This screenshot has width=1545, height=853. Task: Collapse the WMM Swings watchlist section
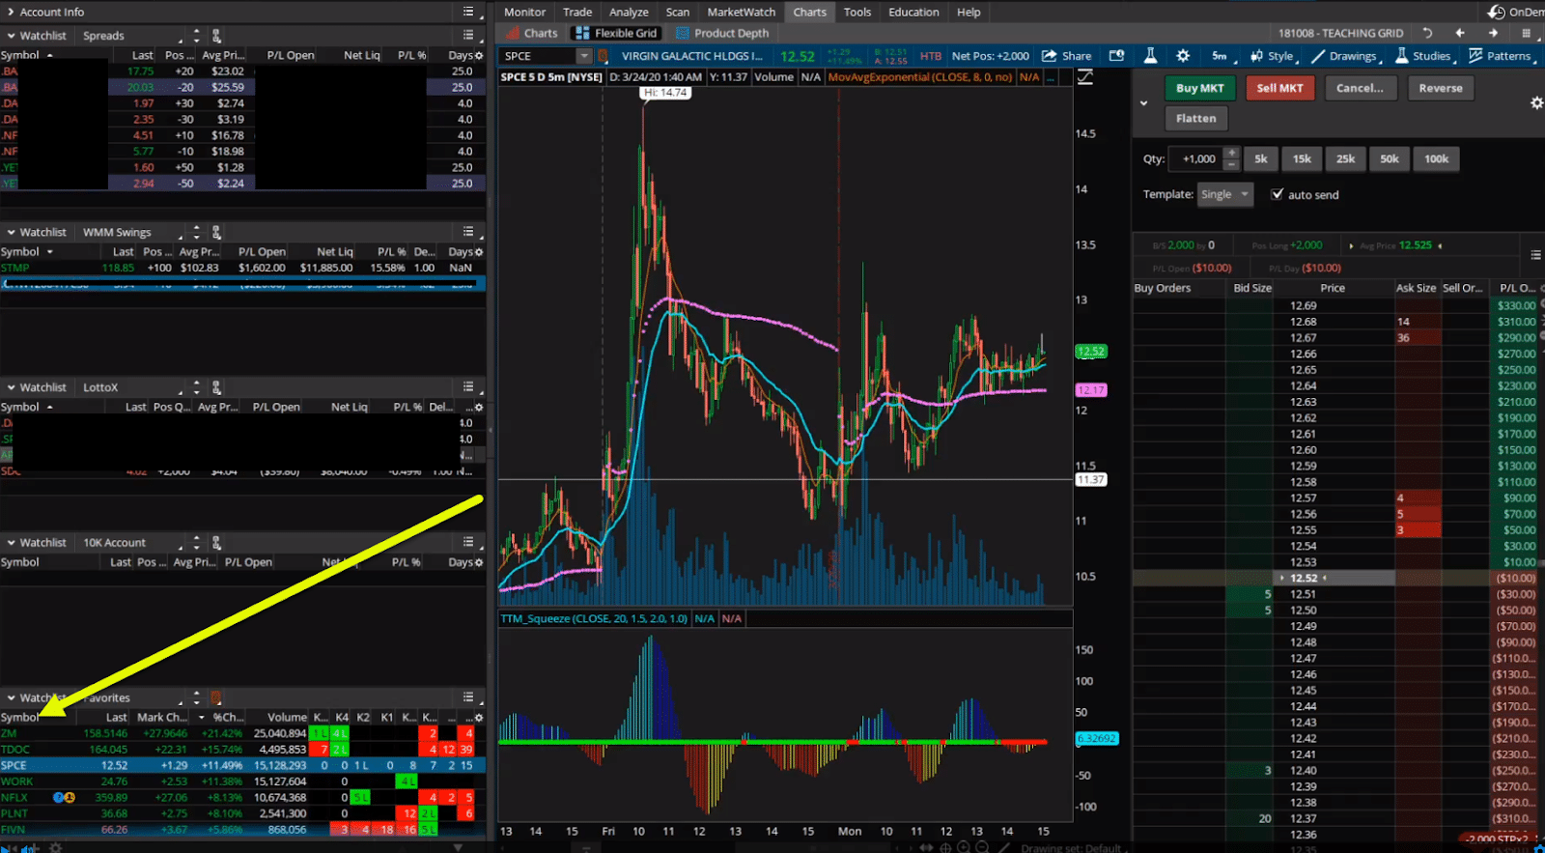point(12,233)
